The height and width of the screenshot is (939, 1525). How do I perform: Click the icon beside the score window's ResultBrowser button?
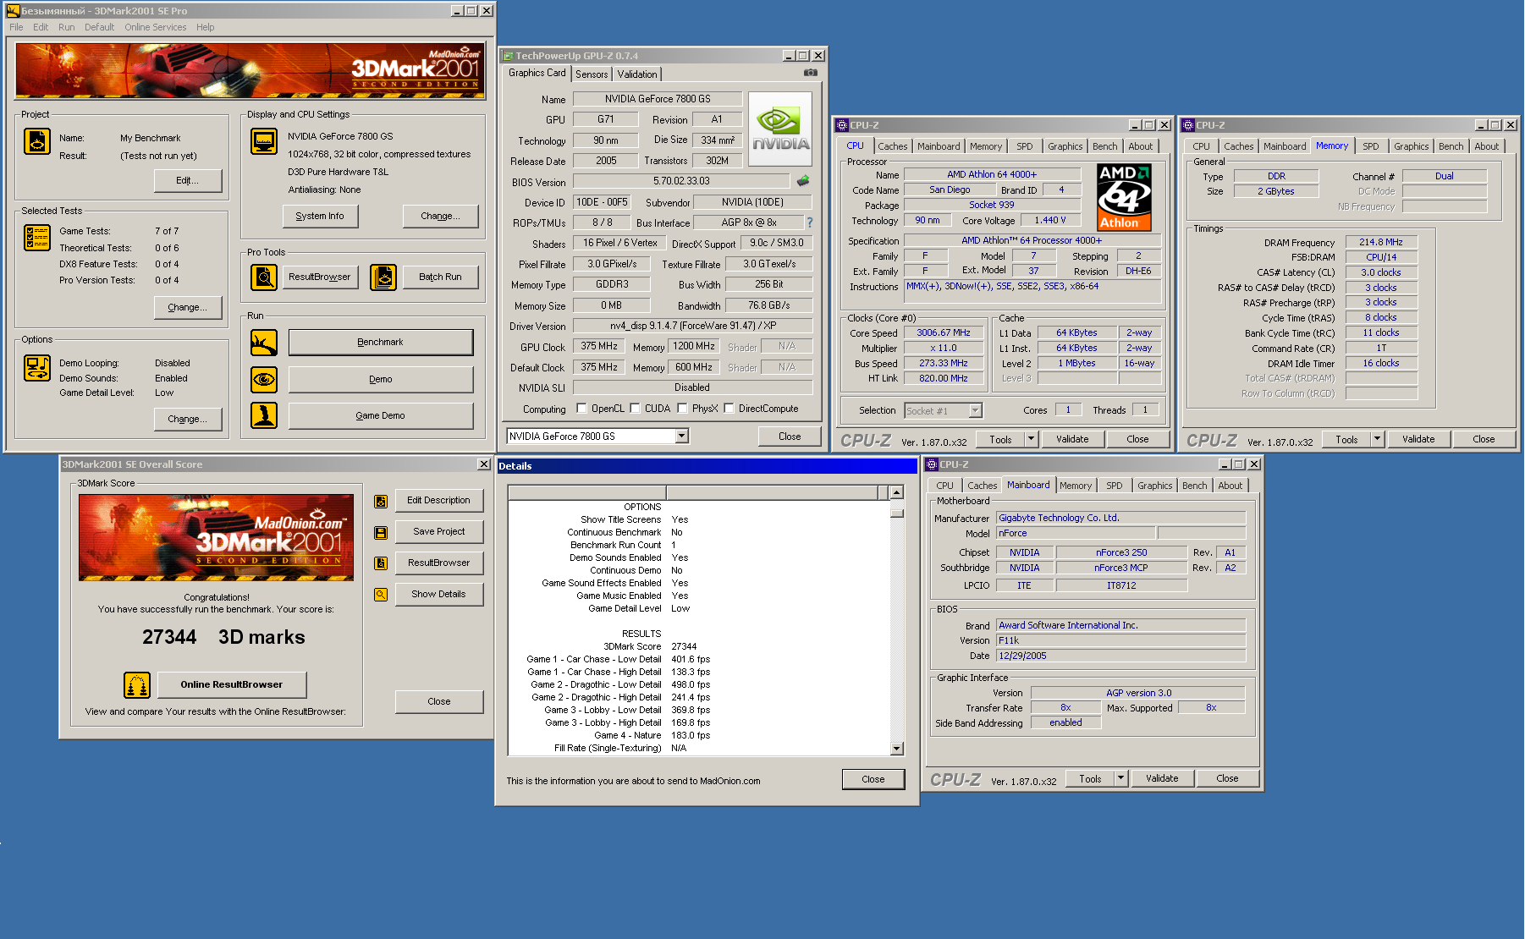pyautogui.click(x=381, y=563)
